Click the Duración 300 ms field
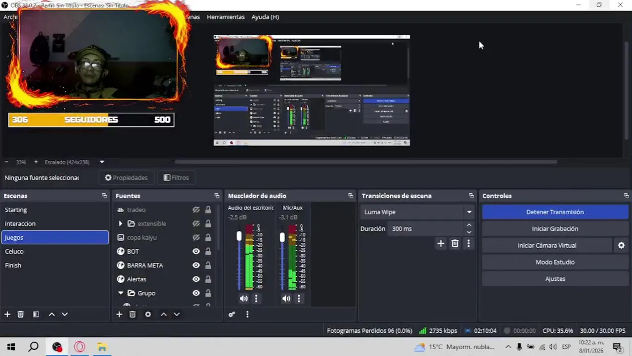The width and height of the screenshot is (632, 356). click(427, 229)
